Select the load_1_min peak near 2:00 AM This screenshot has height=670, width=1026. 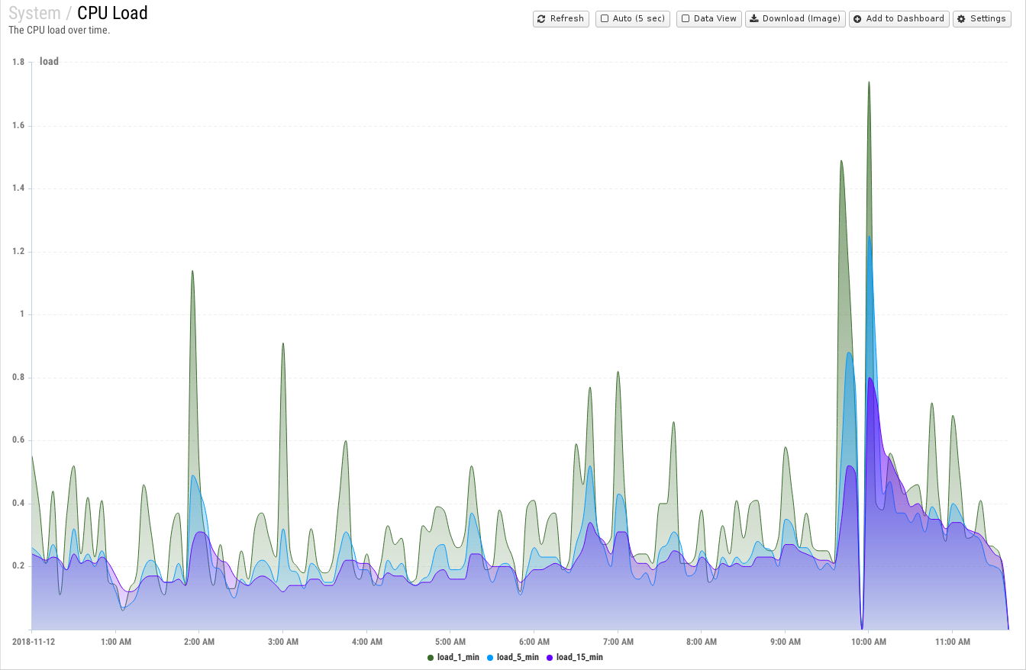click(x=192, y=272)
